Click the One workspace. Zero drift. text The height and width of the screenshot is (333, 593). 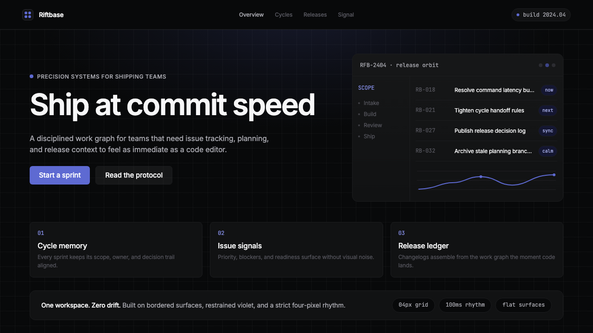tap(81, 305)
